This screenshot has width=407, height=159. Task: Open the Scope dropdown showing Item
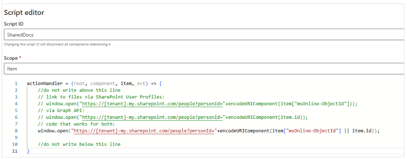point(204,69)
